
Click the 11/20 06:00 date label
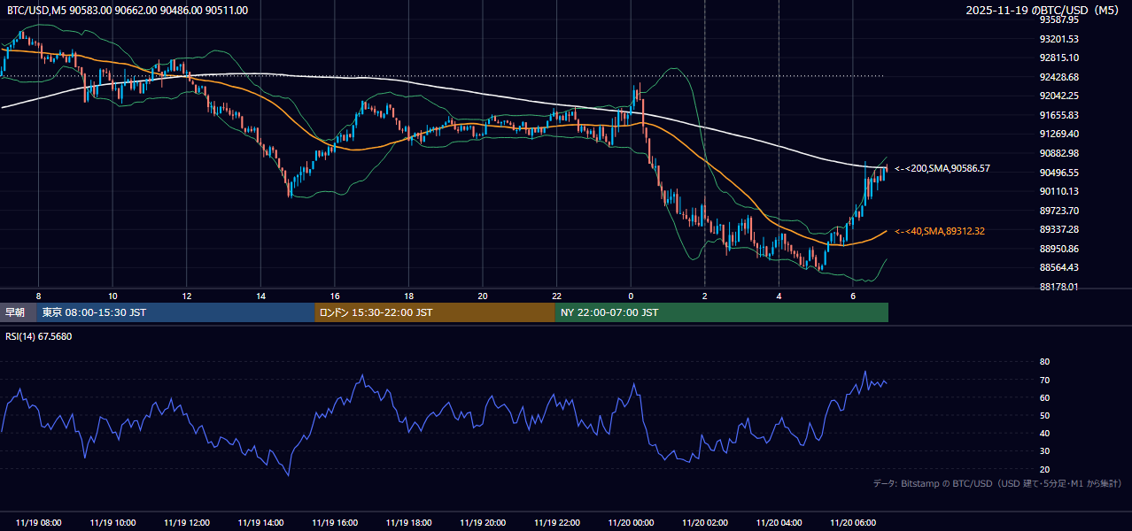pyautogui.click(x=853, y=523)
